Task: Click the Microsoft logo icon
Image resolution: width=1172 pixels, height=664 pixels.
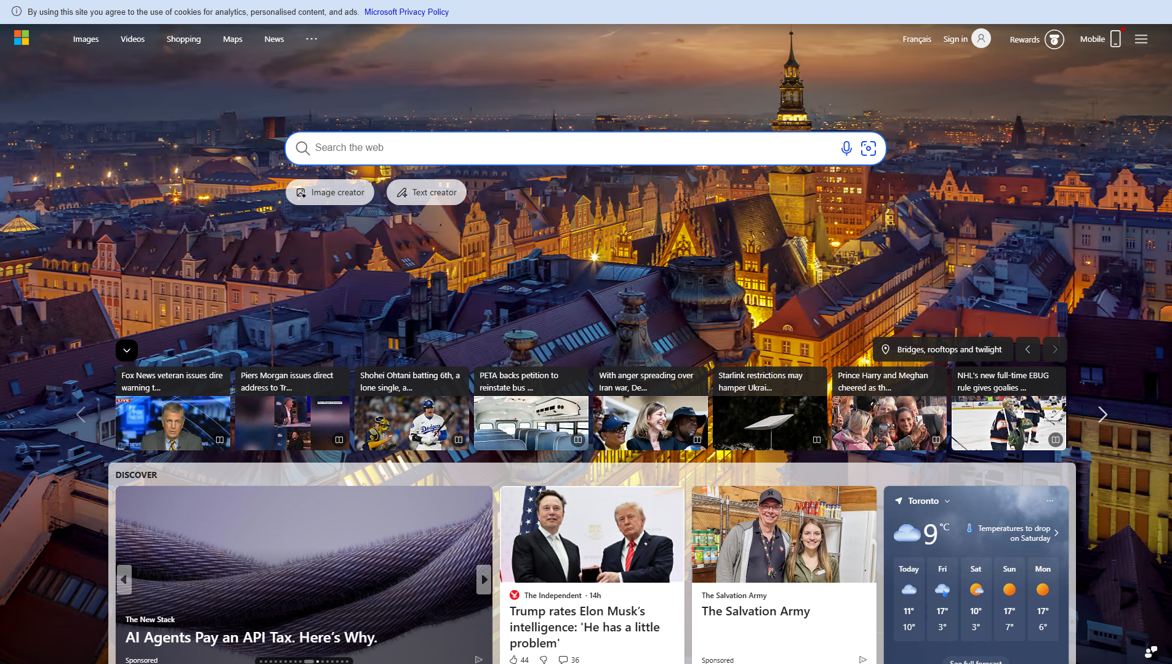Action: click(22, 38)
